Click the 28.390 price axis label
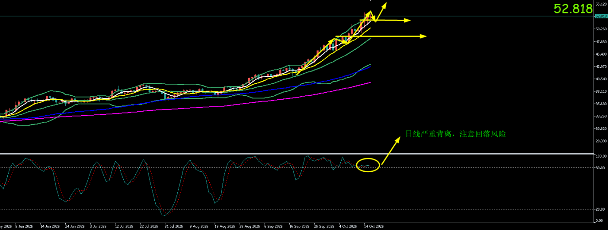Image resolution: width=608 pixels, height=230 pixels. tap(601, 141)
